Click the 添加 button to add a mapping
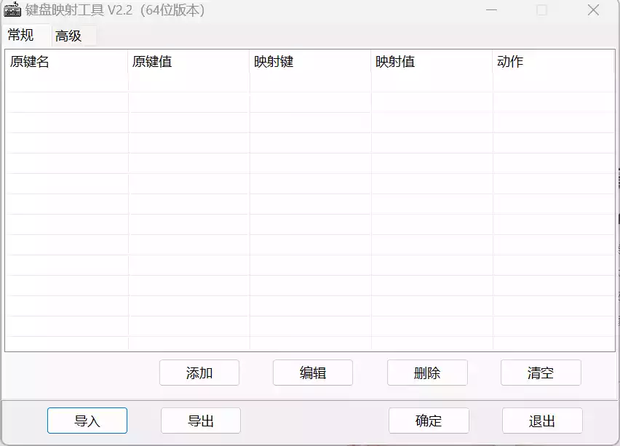Viewport: 620px width, 446px height. (x=201, y=373)
